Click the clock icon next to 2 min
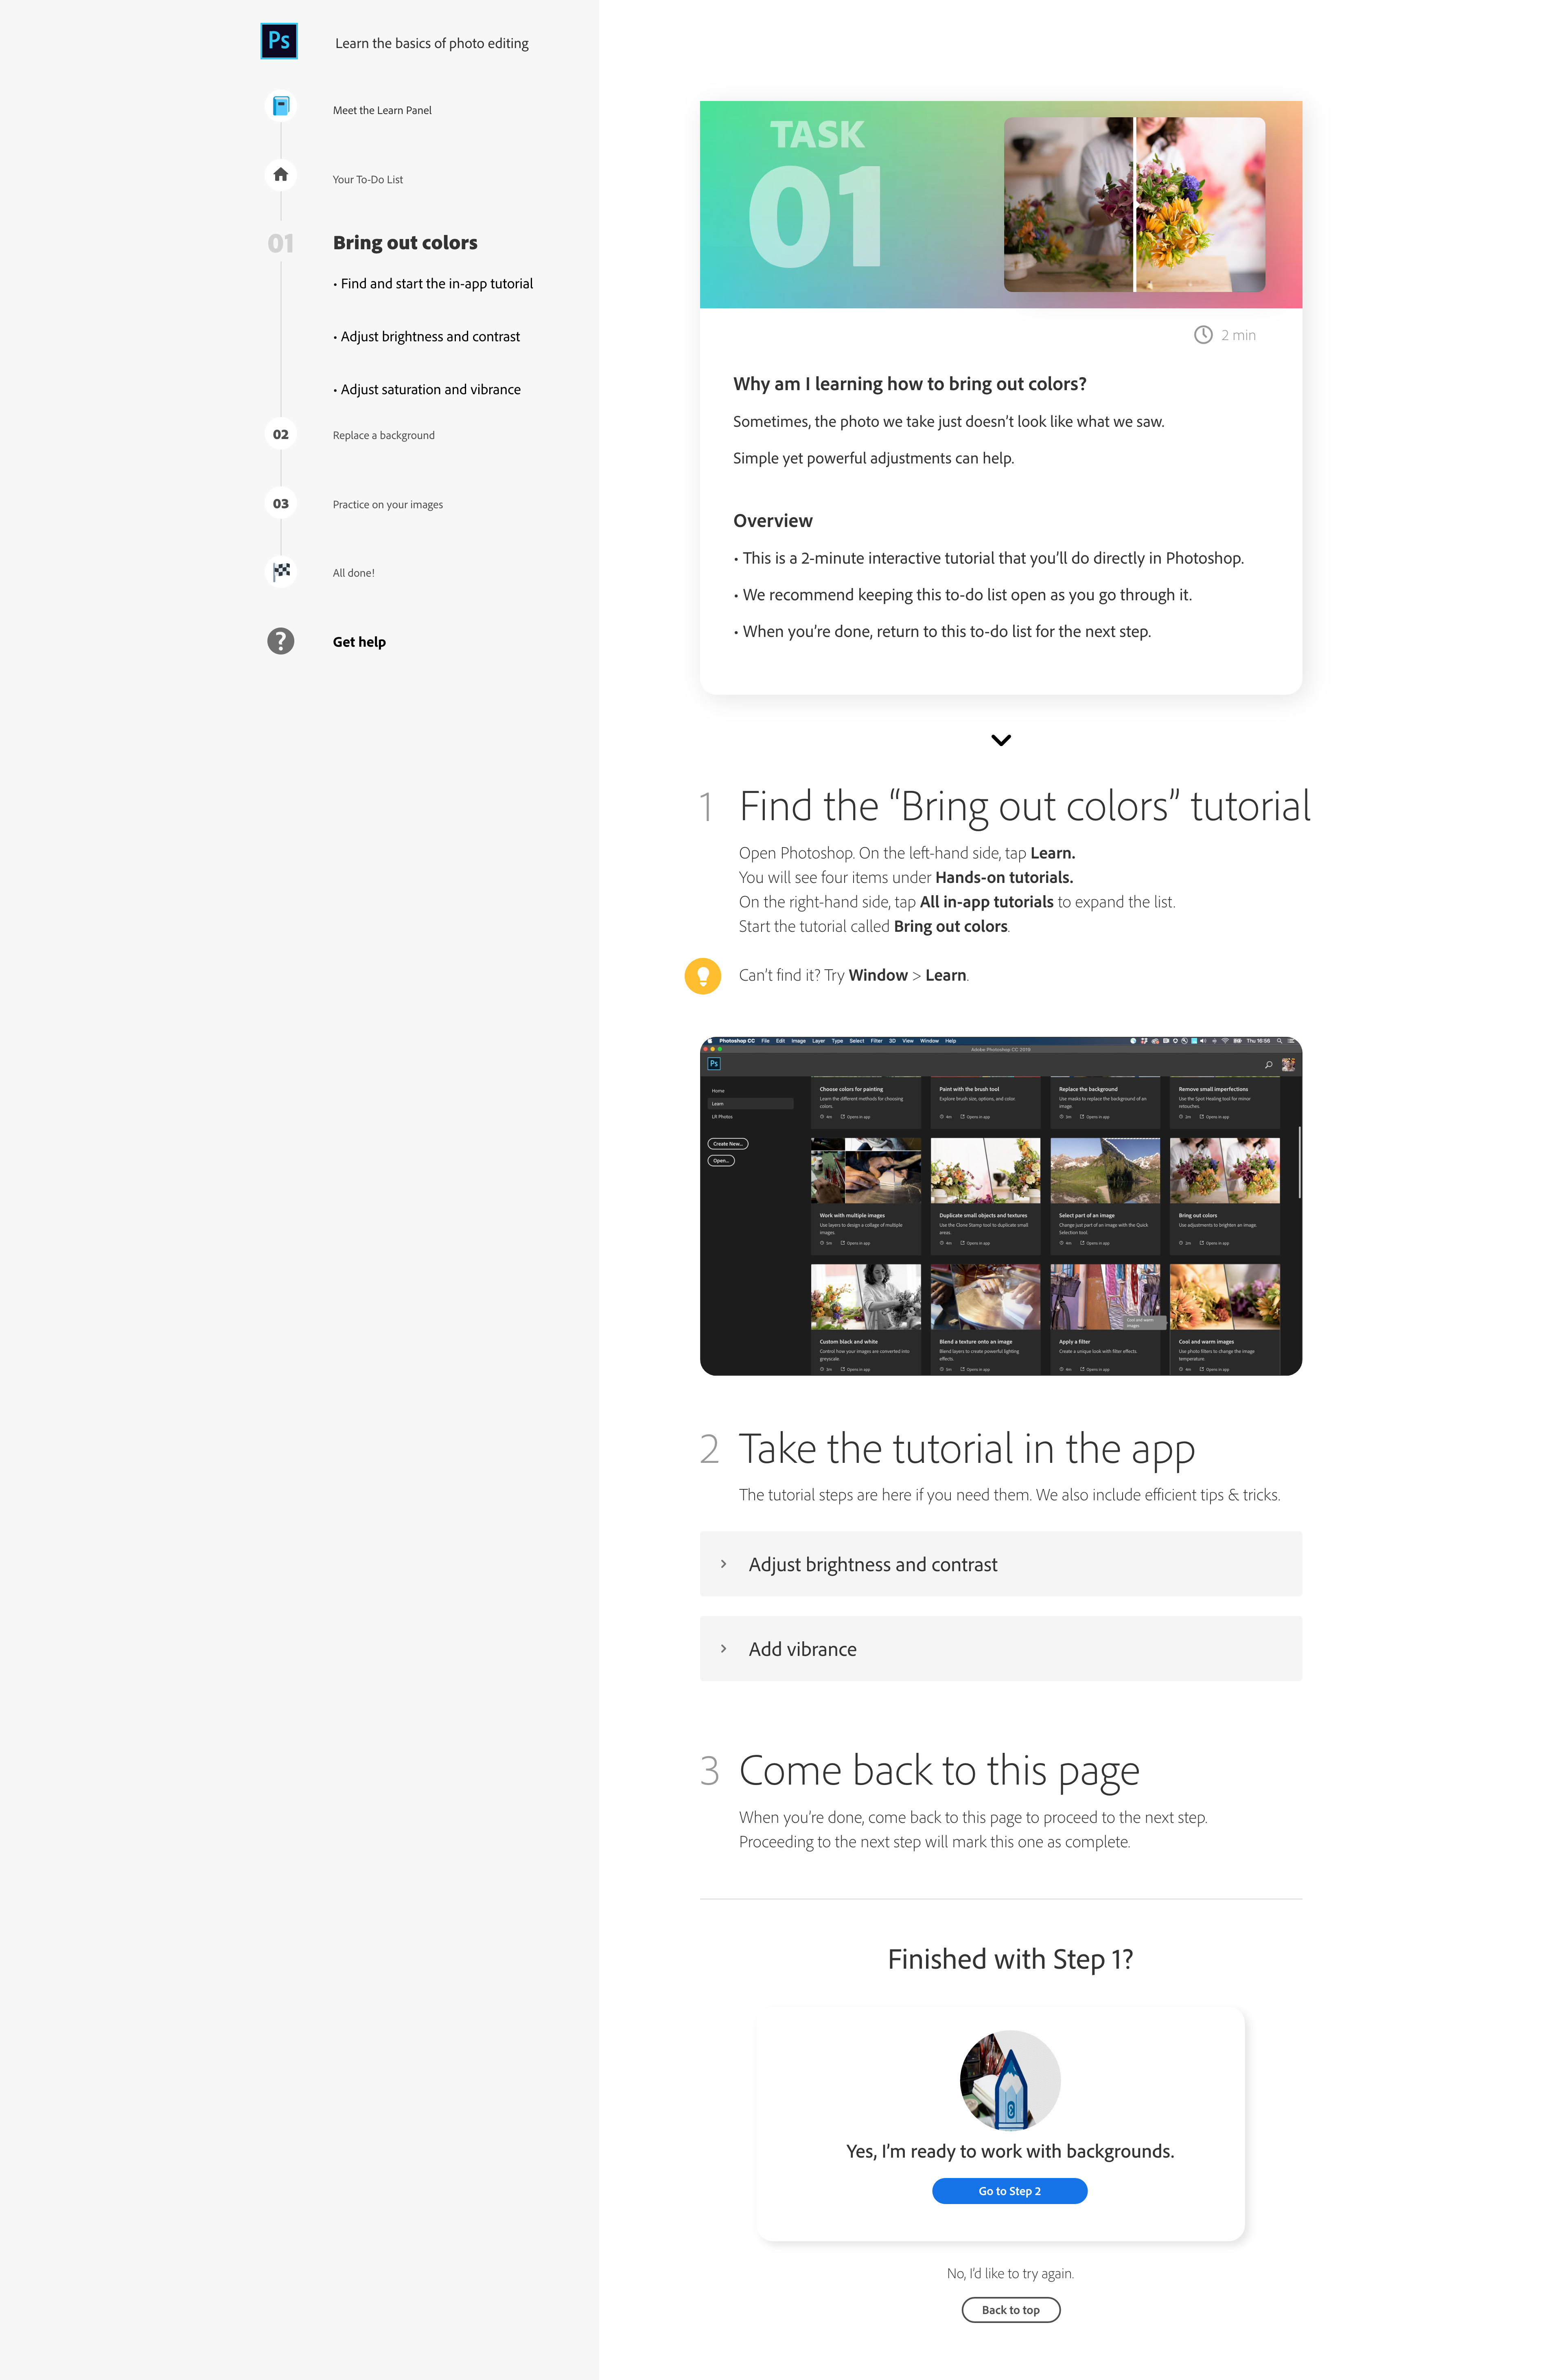The image size is (1563, 2380). tap(1203, 335)
